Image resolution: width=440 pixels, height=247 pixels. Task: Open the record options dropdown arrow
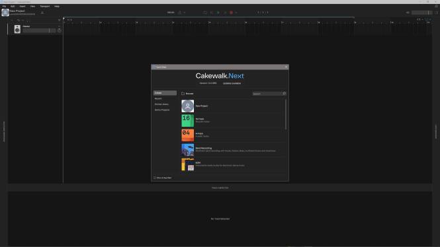[x=236, y=13]
